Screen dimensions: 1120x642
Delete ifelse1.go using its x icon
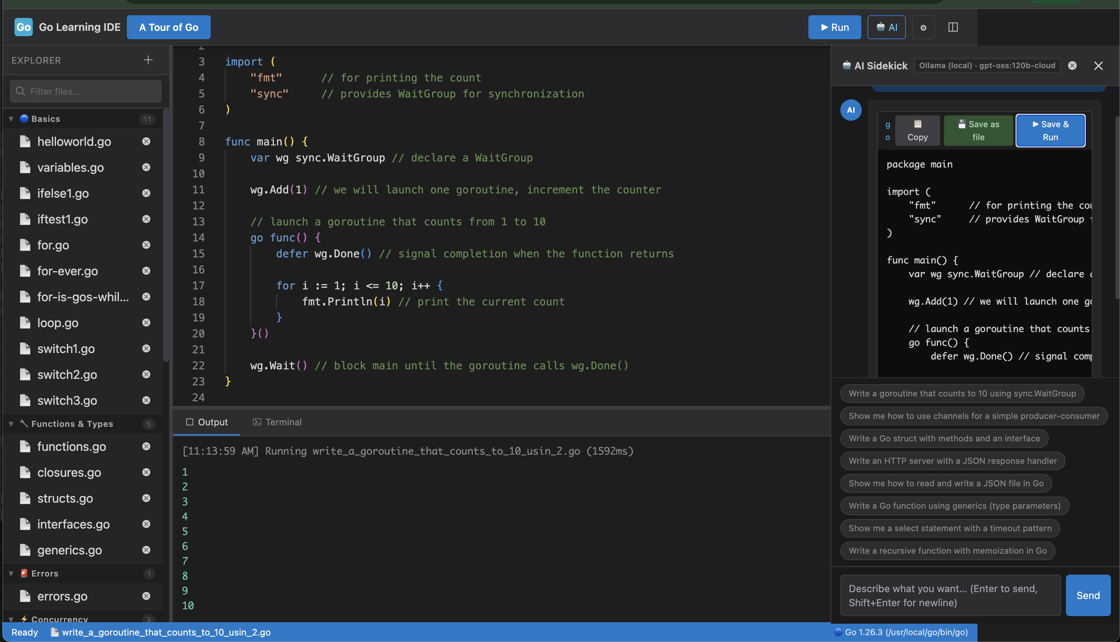click(146, 193)
